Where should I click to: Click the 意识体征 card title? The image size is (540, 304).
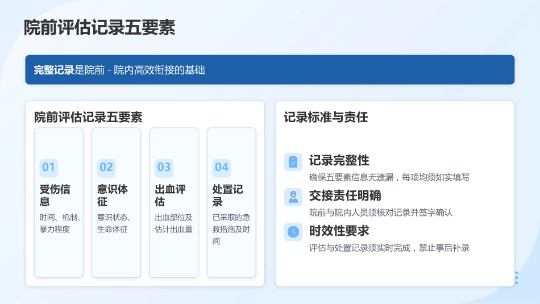point(113,195)
